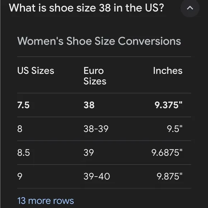Collapse the shoe size 38 question

(190, 8)
